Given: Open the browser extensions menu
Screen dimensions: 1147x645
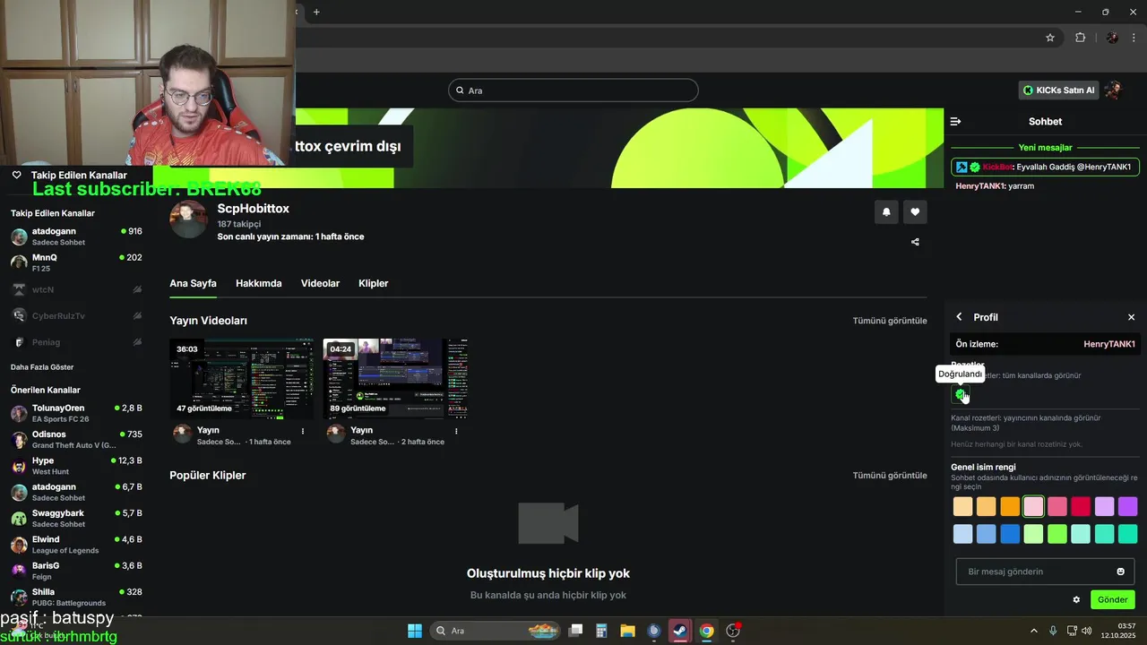Looking at the screenshot, I should pos(1080,38).
